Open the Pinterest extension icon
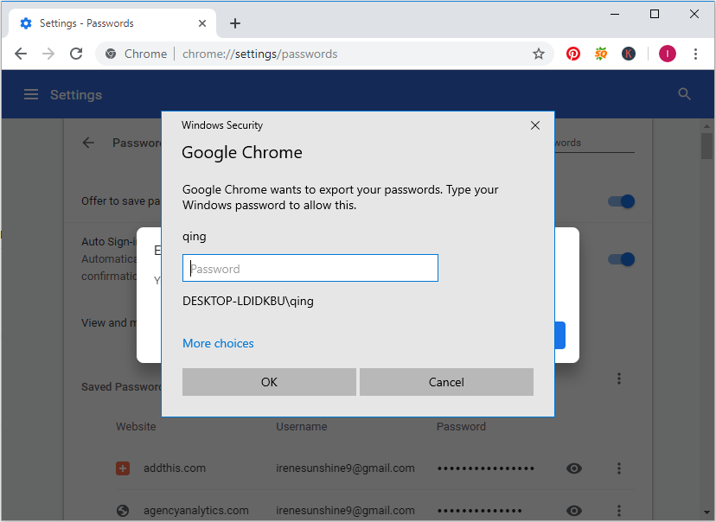The width and height of the screenshot is (716, 522). coord(573,54)
